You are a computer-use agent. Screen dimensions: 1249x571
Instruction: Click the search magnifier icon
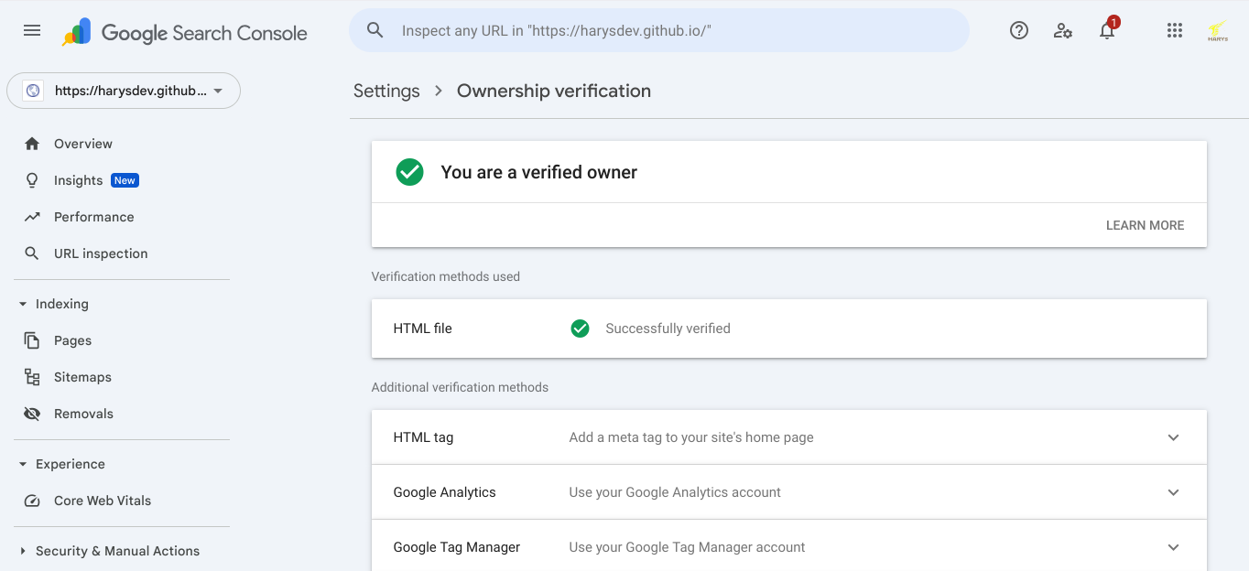(x=375, y=30)
